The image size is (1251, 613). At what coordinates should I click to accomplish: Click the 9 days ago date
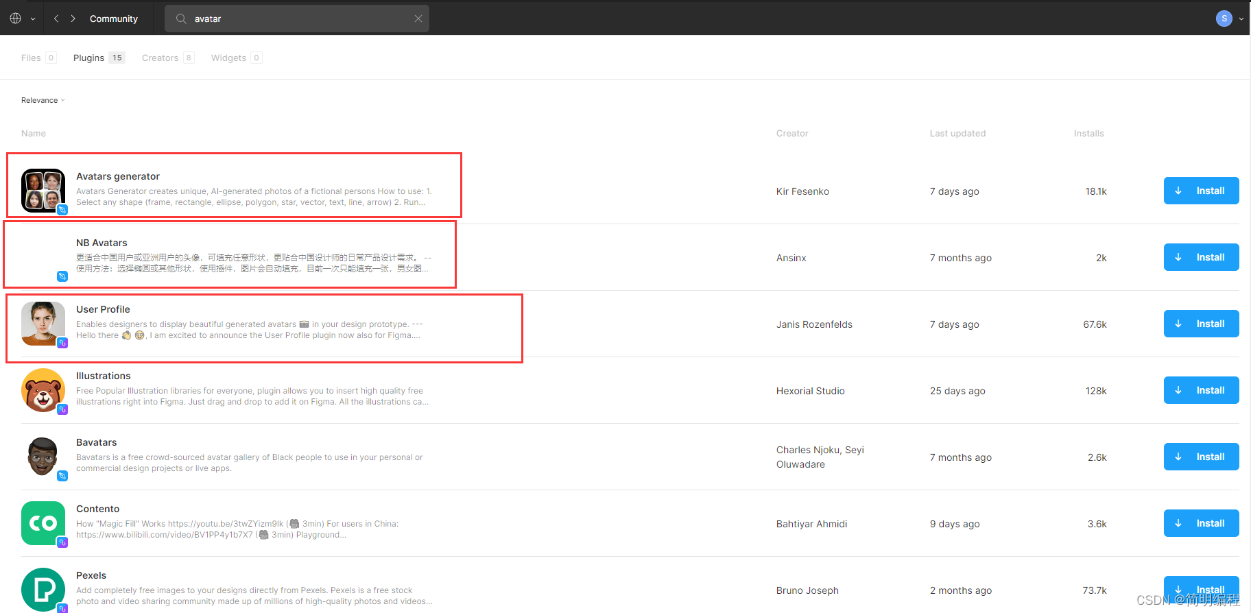(x=955, y=524)
